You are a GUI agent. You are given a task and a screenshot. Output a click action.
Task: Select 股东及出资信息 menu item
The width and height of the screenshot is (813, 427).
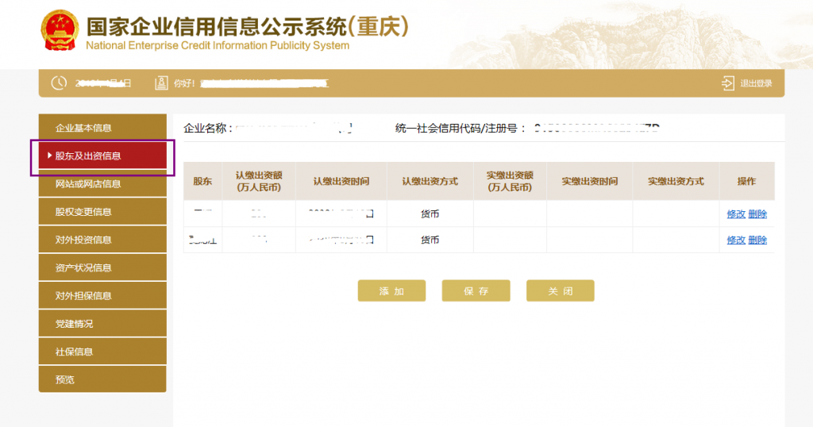point(102,156)
